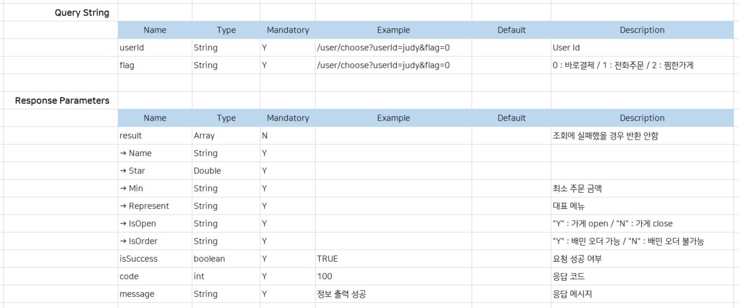The height and width of the screenshot is (308, 739).
Task: Select the "Response Parameters" section label cell
Action: [62, 101]
